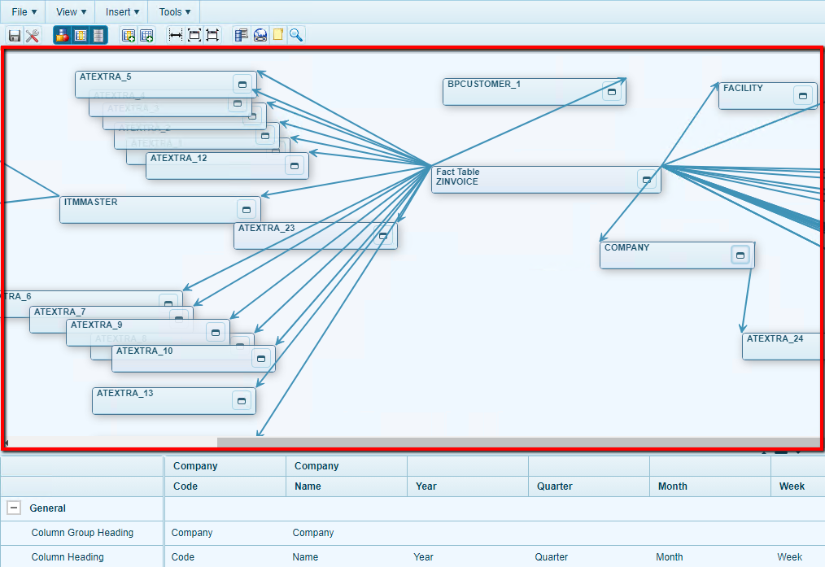Toggle the yellow grid view button
The height and width of the screenshot is (567, 825).
click(80, 35)
